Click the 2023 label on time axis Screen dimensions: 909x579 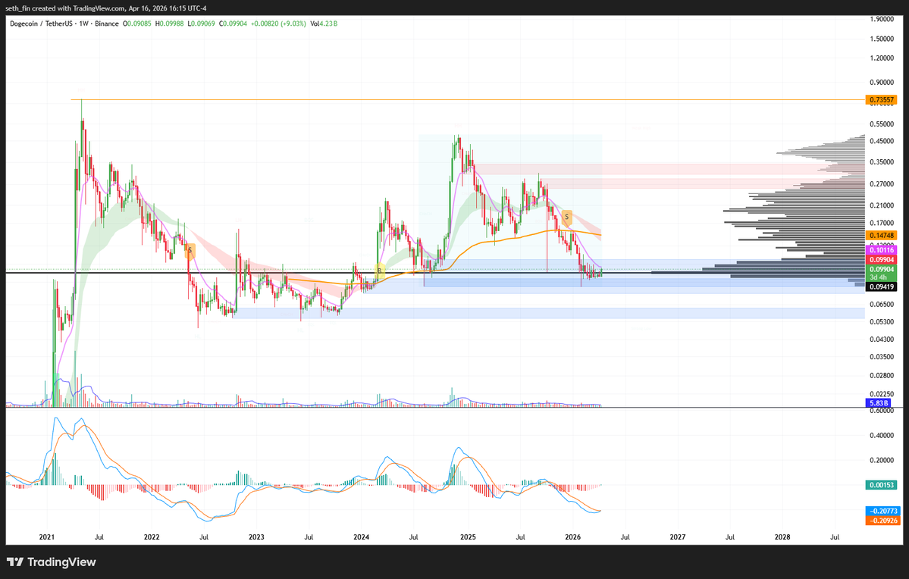point(256,537)
